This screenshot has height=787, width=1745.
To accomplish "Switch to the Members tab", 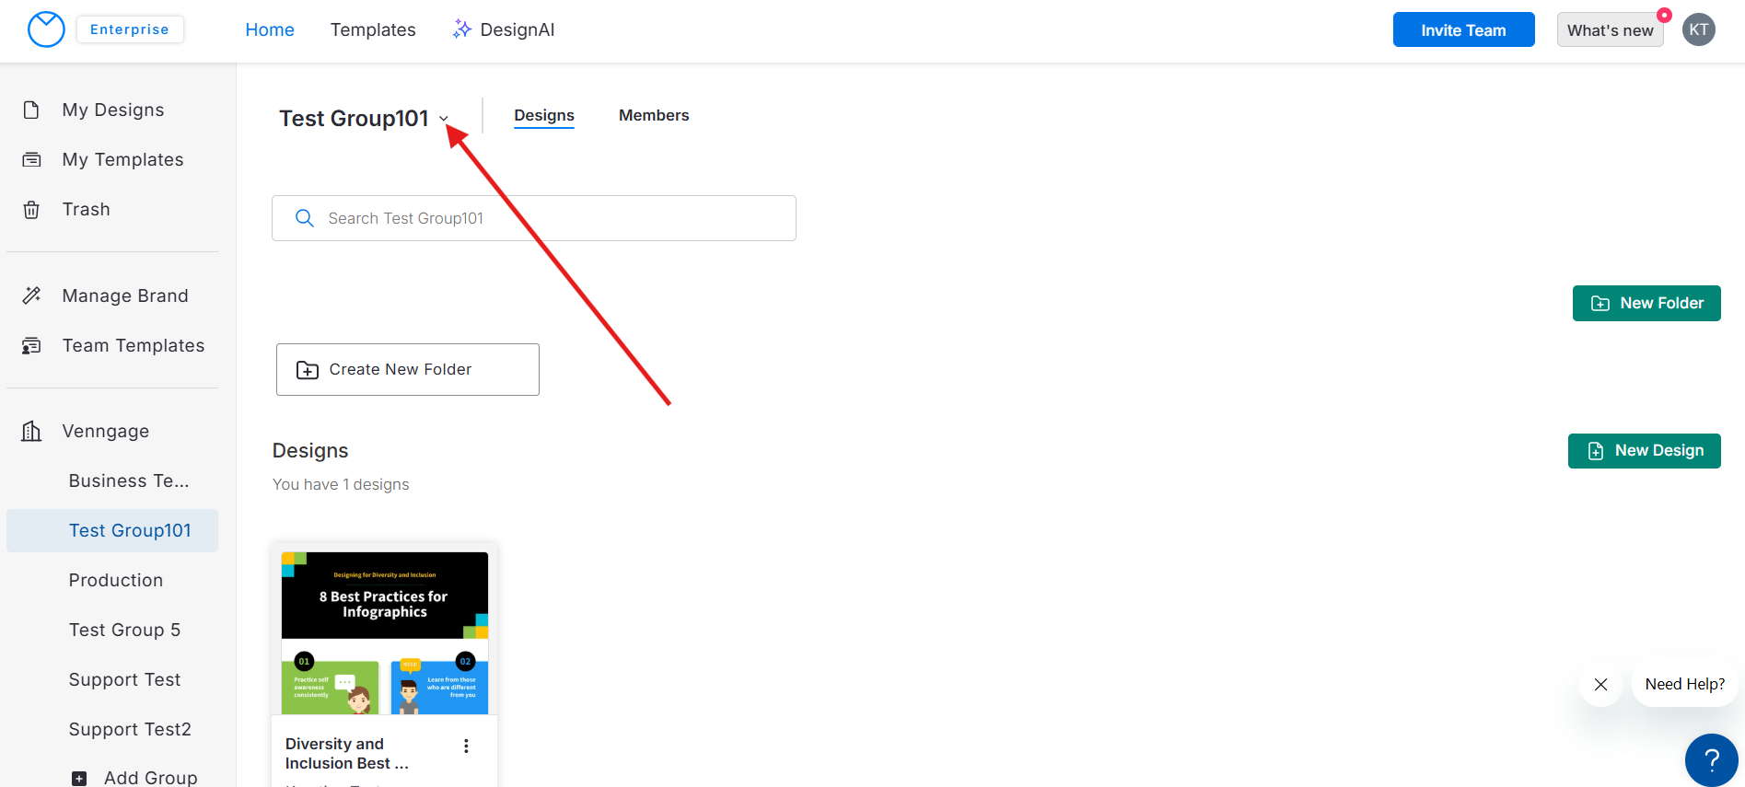I will tap(653, 115).
